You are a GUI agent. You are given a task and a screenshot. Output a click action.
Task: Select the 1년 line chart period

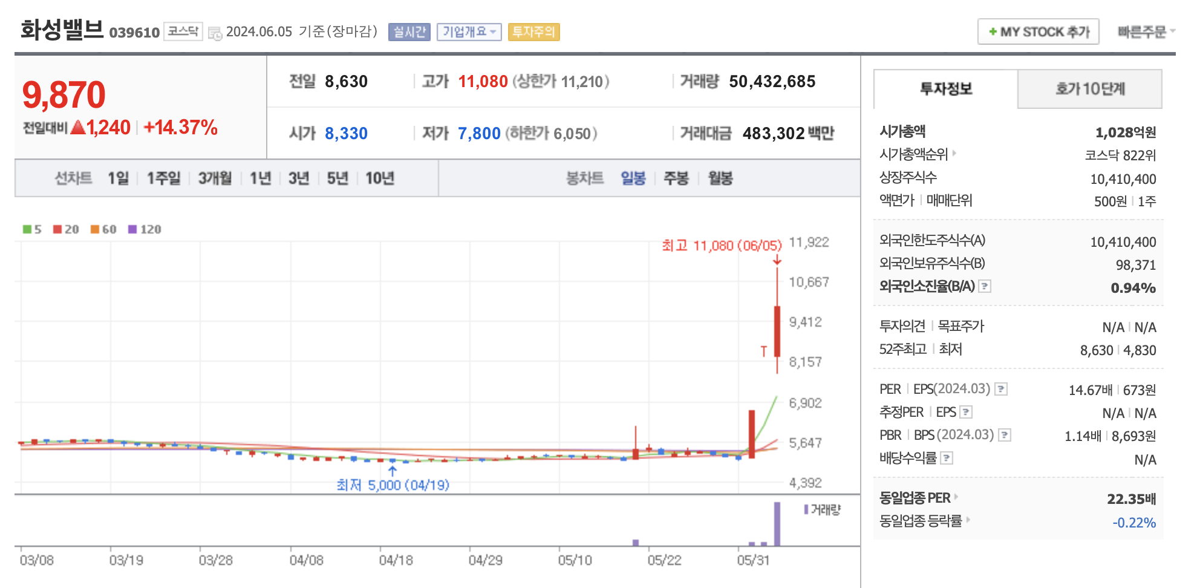coord(261,178)
